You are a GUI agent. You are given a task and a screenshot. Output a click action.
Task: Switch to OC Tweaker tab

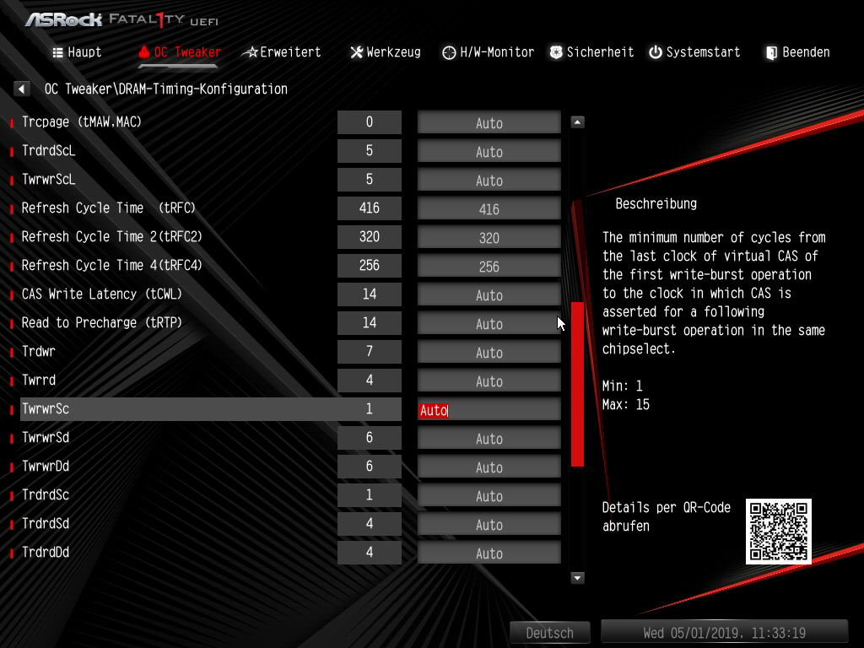click(180, 52)
